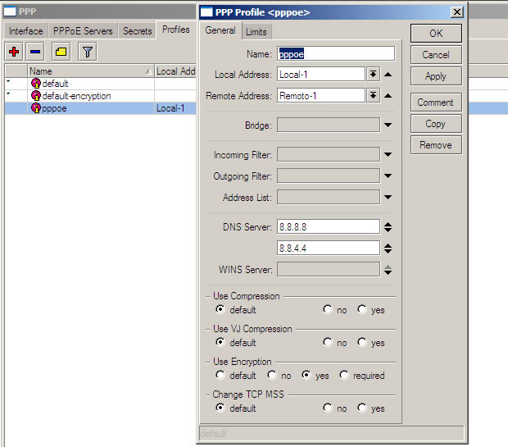Switch to the Profiles tab
508x447 pixels.
click(176, 30)
